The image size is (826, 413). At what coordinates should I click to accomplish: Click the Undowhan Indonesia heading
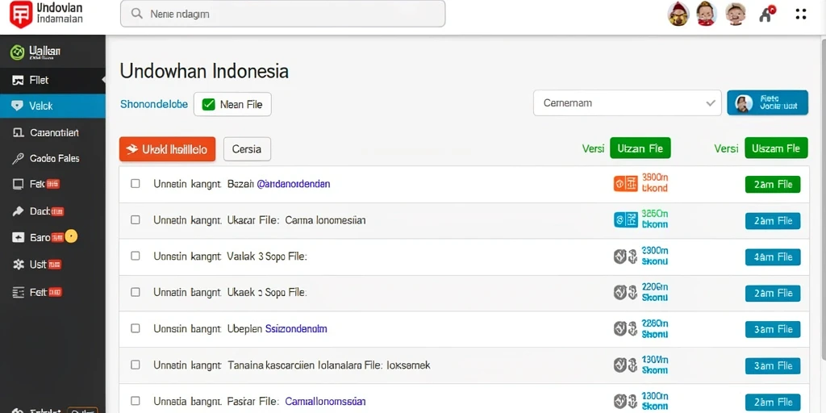tap(204, 71)
